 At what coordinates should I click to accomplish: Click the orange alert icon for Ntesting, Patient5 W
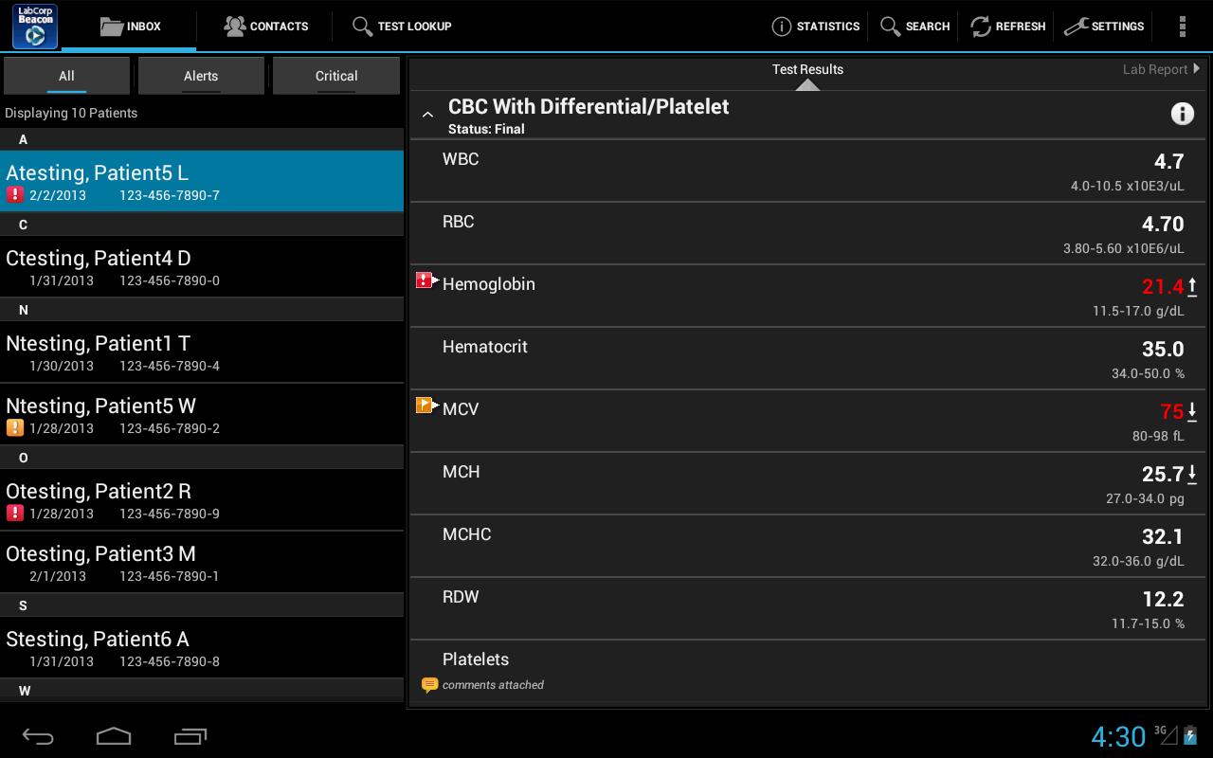pyautogui.click(x=14, y=428)
